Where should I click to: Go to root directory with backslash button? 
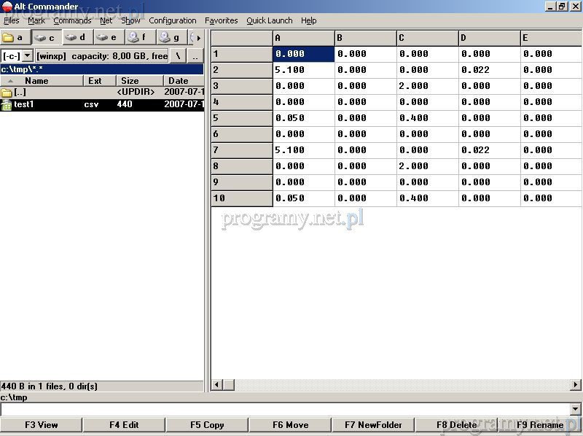point(177,55)
